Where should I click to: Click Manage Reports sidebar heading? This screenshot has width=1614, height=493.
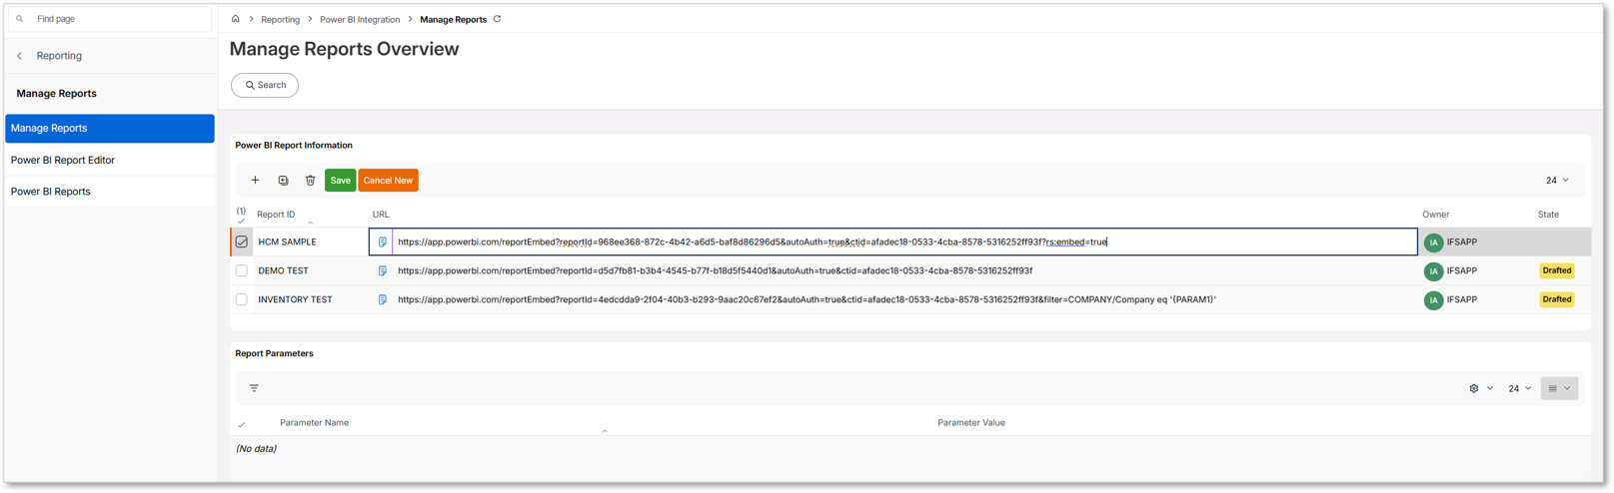coord(56,94)
